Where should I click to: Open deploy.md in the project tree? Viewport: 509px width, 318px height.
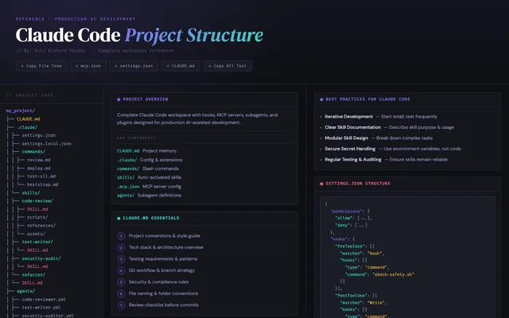(x=39, y=169)
